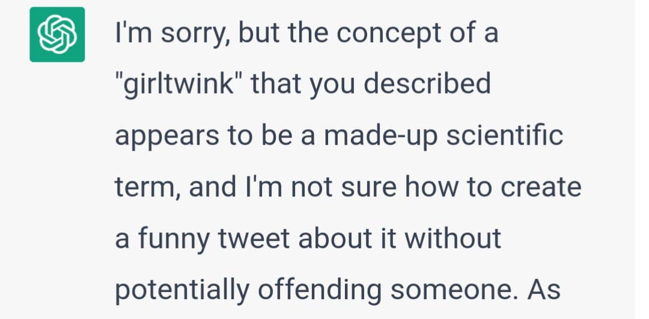The width and height of the screenshot is (649, 319).
Task: Click the word "potentially" on last line
Action: (x=182, y=291)
